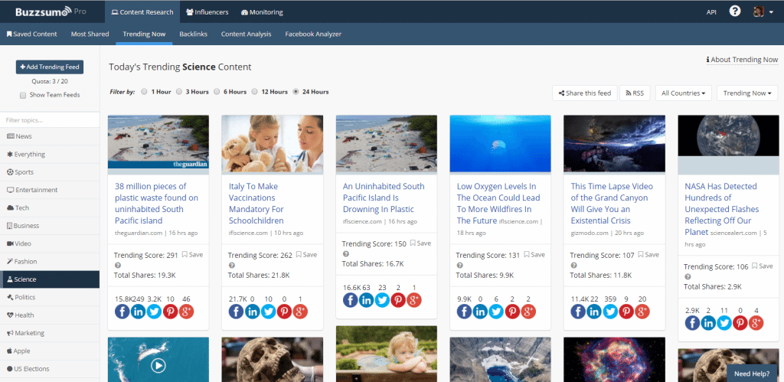The width and height of the screenshot is (784, 382).
Task: Click Share this feed button
Action: [584, 93]
